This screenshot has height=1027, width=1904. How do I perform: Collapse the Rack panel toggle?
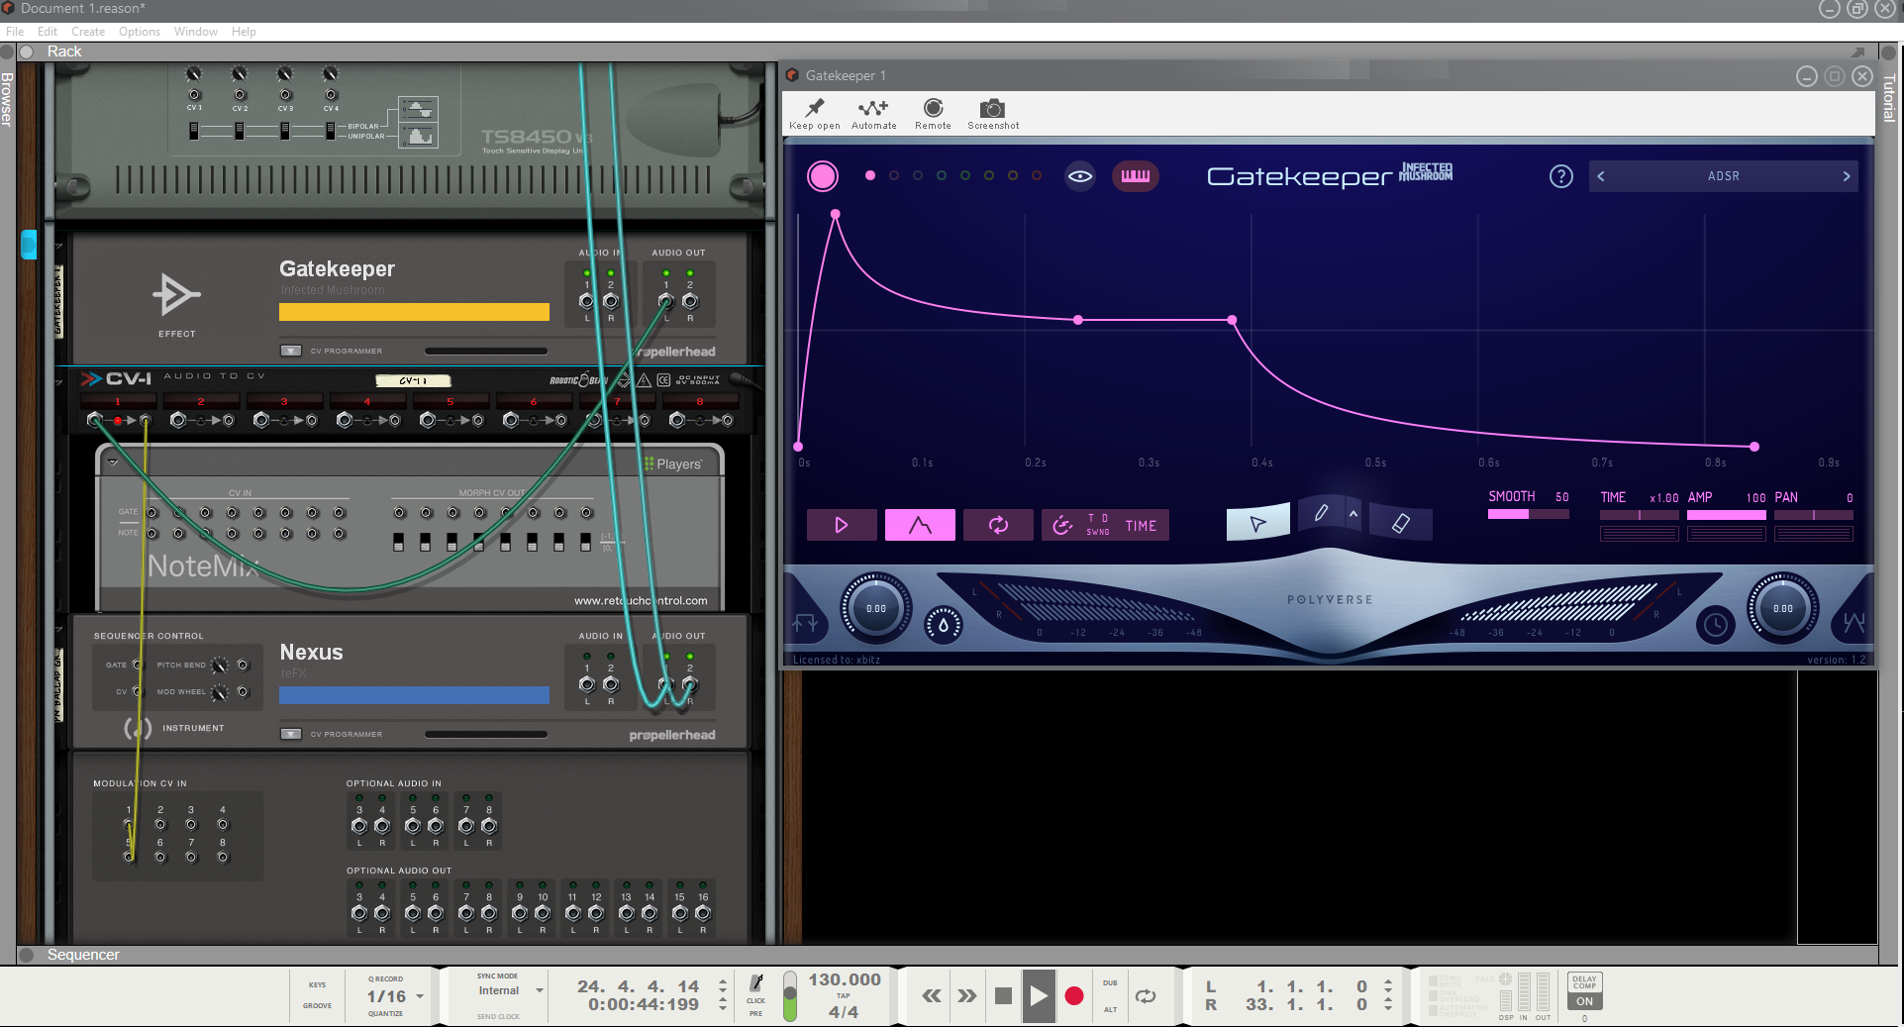27,51
